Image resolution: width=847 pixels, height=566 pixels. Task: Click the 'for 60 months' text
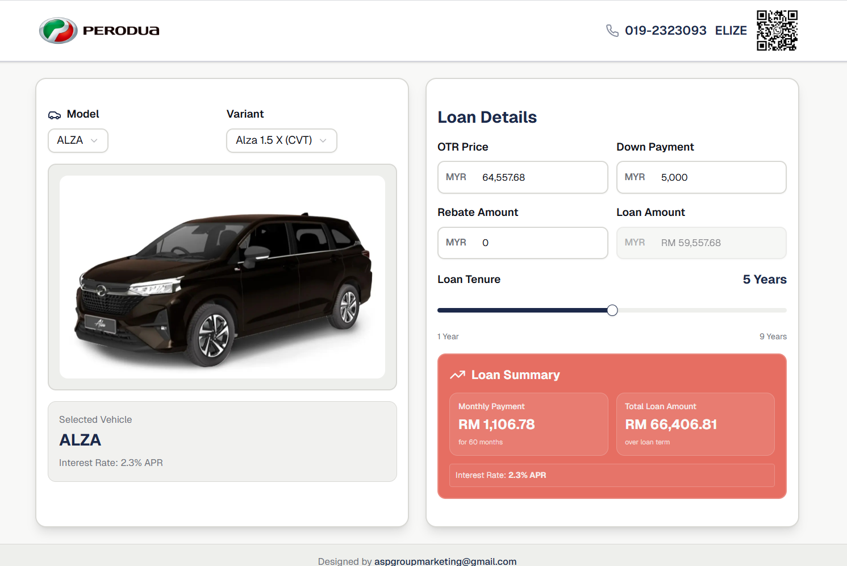481,442
